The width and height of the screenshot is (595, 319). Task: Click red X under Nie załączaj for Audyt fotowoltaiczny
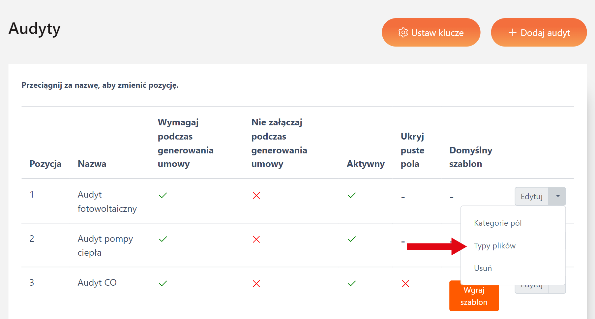pos(256,196)
